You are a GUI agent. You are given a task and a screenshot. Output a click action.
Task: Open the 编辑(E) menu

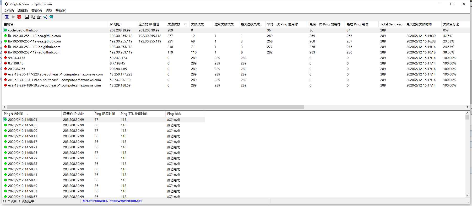pyautogui.click(x=23, y=10)
